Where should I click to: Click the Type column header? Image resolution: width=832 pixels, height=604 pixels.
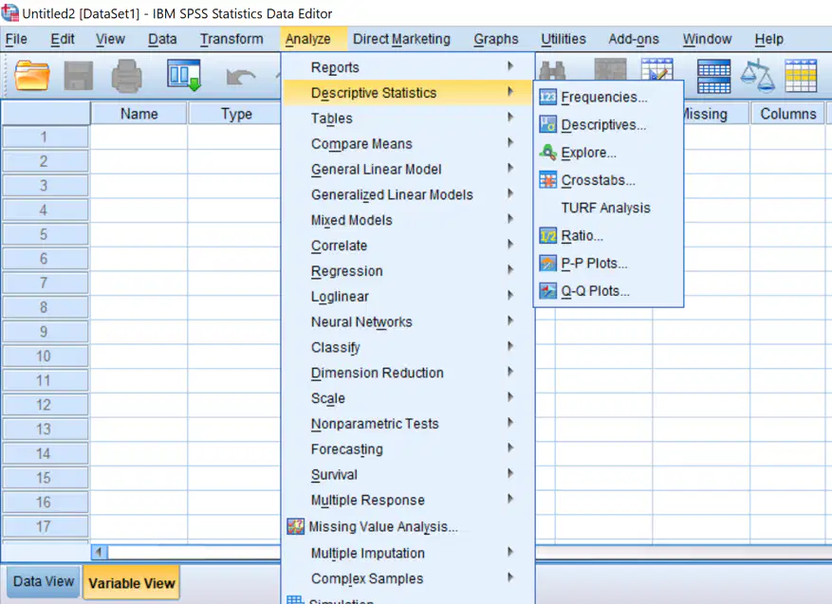click(x=234, y=114)
